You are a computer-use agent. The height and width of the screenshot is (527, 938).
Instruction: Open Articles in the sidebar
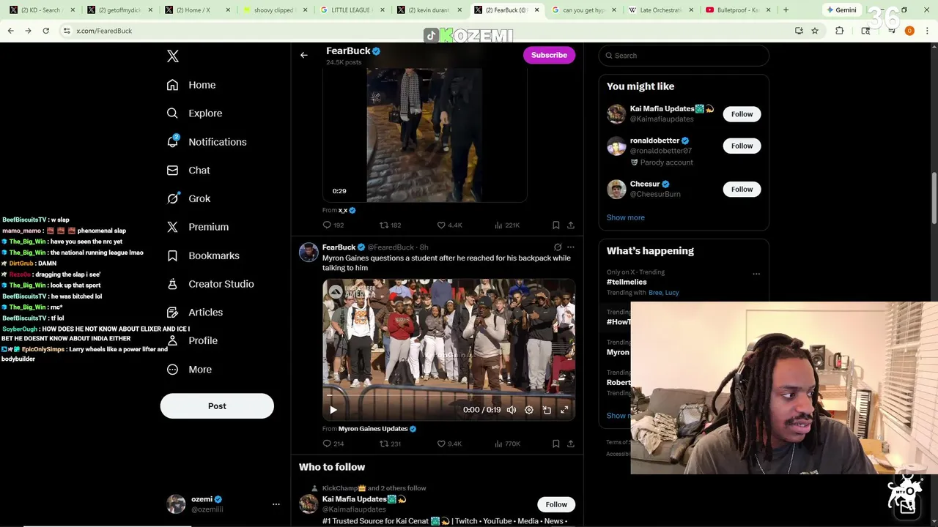click(x=195, y=313)
